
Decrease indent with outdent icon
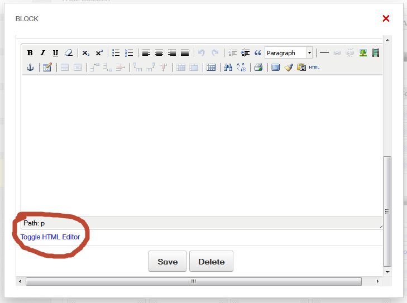point(232,53)
